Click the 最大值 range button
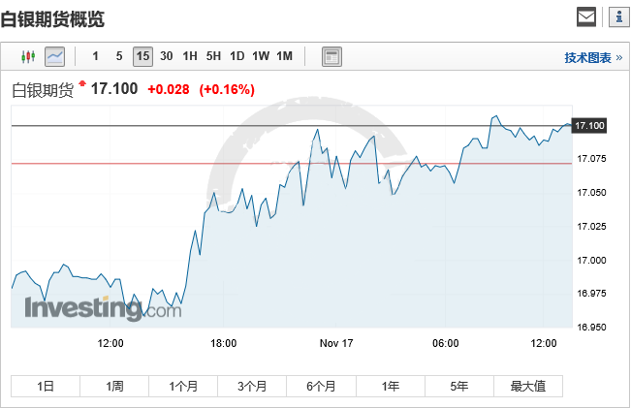This screenshot has height=408, width=631. point(527,386)
